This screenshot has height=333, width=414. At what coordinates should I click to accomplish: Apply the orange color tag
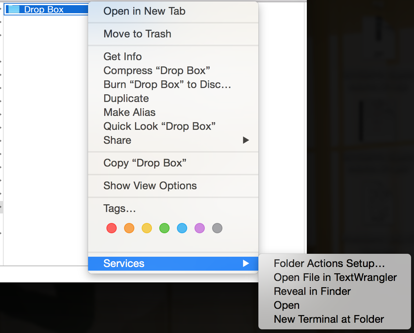point(129,228)
